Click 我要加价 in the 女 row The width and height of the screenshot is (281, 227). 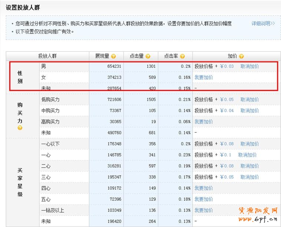pyautogui.click(x=204, y=78)
